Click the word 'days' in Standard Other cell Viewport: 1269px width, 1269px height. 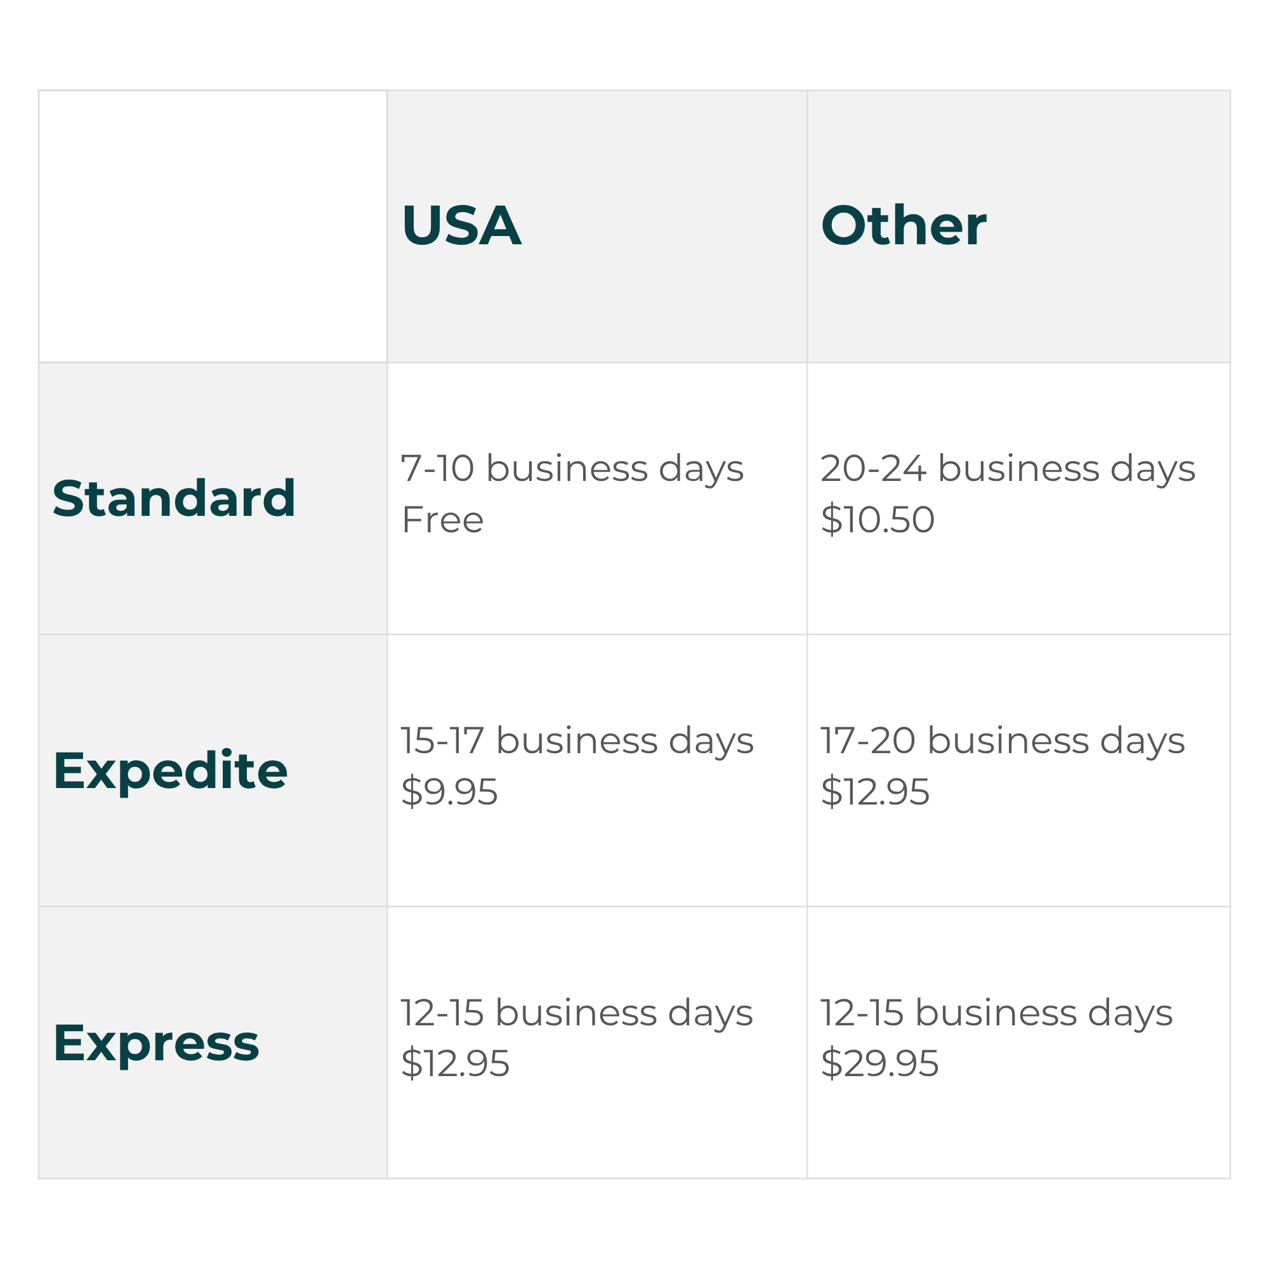[x=1152, y=470]
